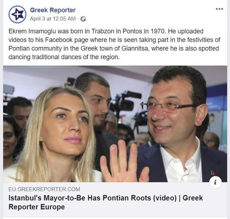Click the post caption about Ekrem Imamoglu
Viewport: 230px width, 219px height.
(x=114, y=44)
